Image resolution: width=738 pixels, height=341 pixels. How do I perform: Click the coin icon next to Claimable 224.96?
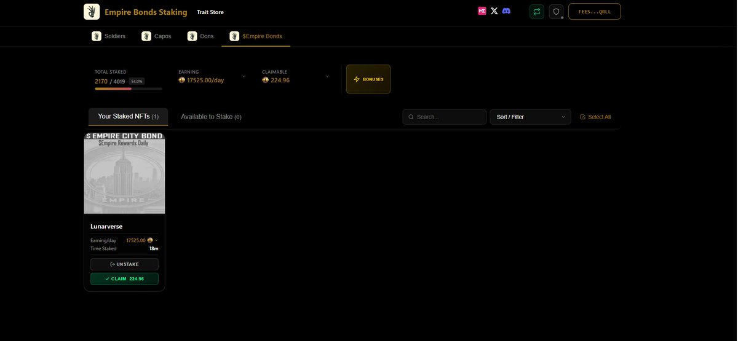(x=266, y=80)
